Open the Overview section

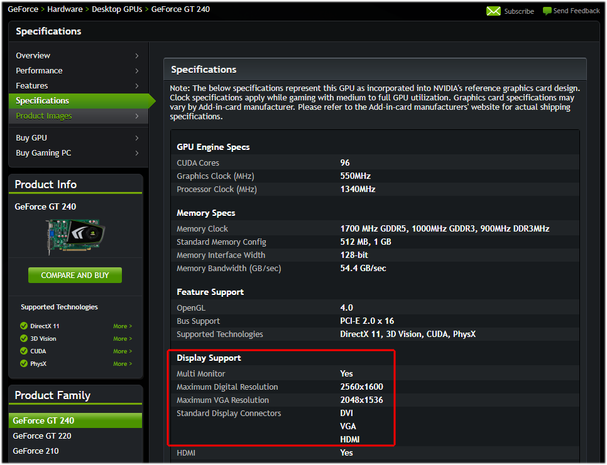point(33,56)
